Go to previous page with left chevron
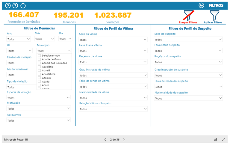The height and width of the screenshot is (146, 230). (x=105, y=139)
